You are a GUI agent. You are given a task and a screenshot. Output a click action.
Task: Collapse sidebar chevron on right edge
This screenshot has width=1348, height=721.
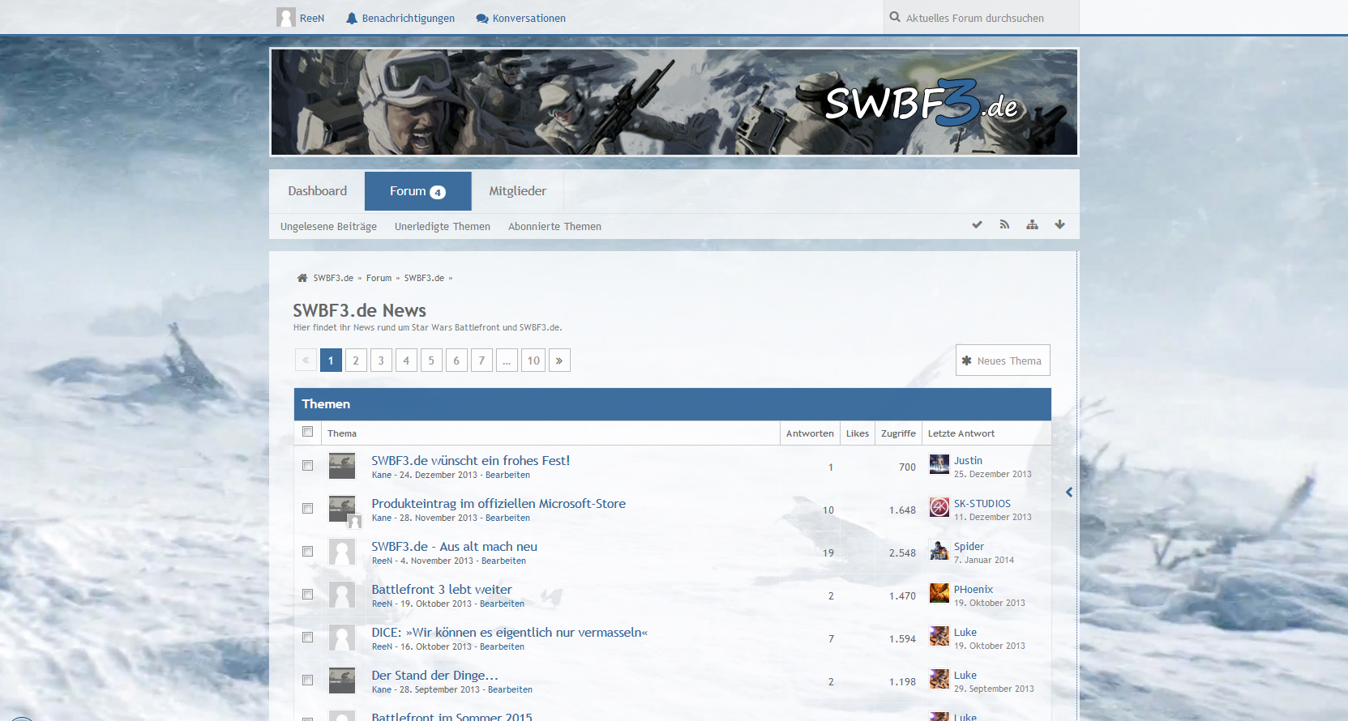point(1069,492)
